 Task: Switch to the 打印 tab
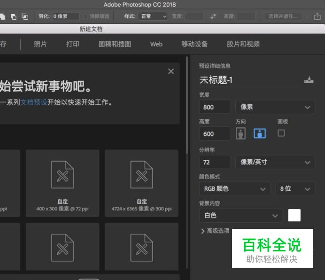72,44
